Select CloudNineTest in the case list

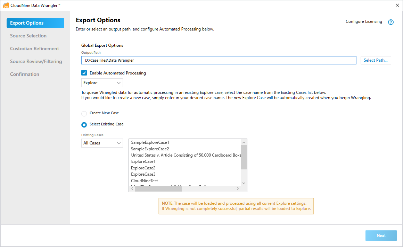click(145, 181)
